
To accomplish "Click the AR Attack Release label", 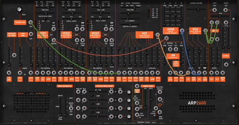I will pyautogui.click(x=173, y=56).
